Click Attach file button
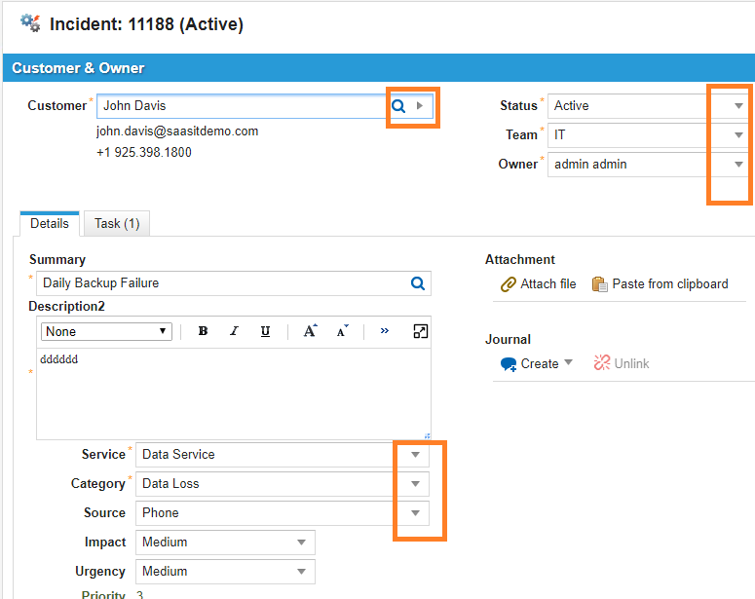This screenshot has width=755, height=599. 538,284
